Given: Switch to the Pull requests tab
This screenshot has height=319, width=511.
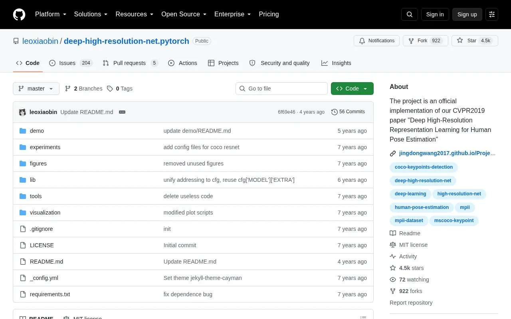Looking at the screenshot, I should tap(130, 63).
